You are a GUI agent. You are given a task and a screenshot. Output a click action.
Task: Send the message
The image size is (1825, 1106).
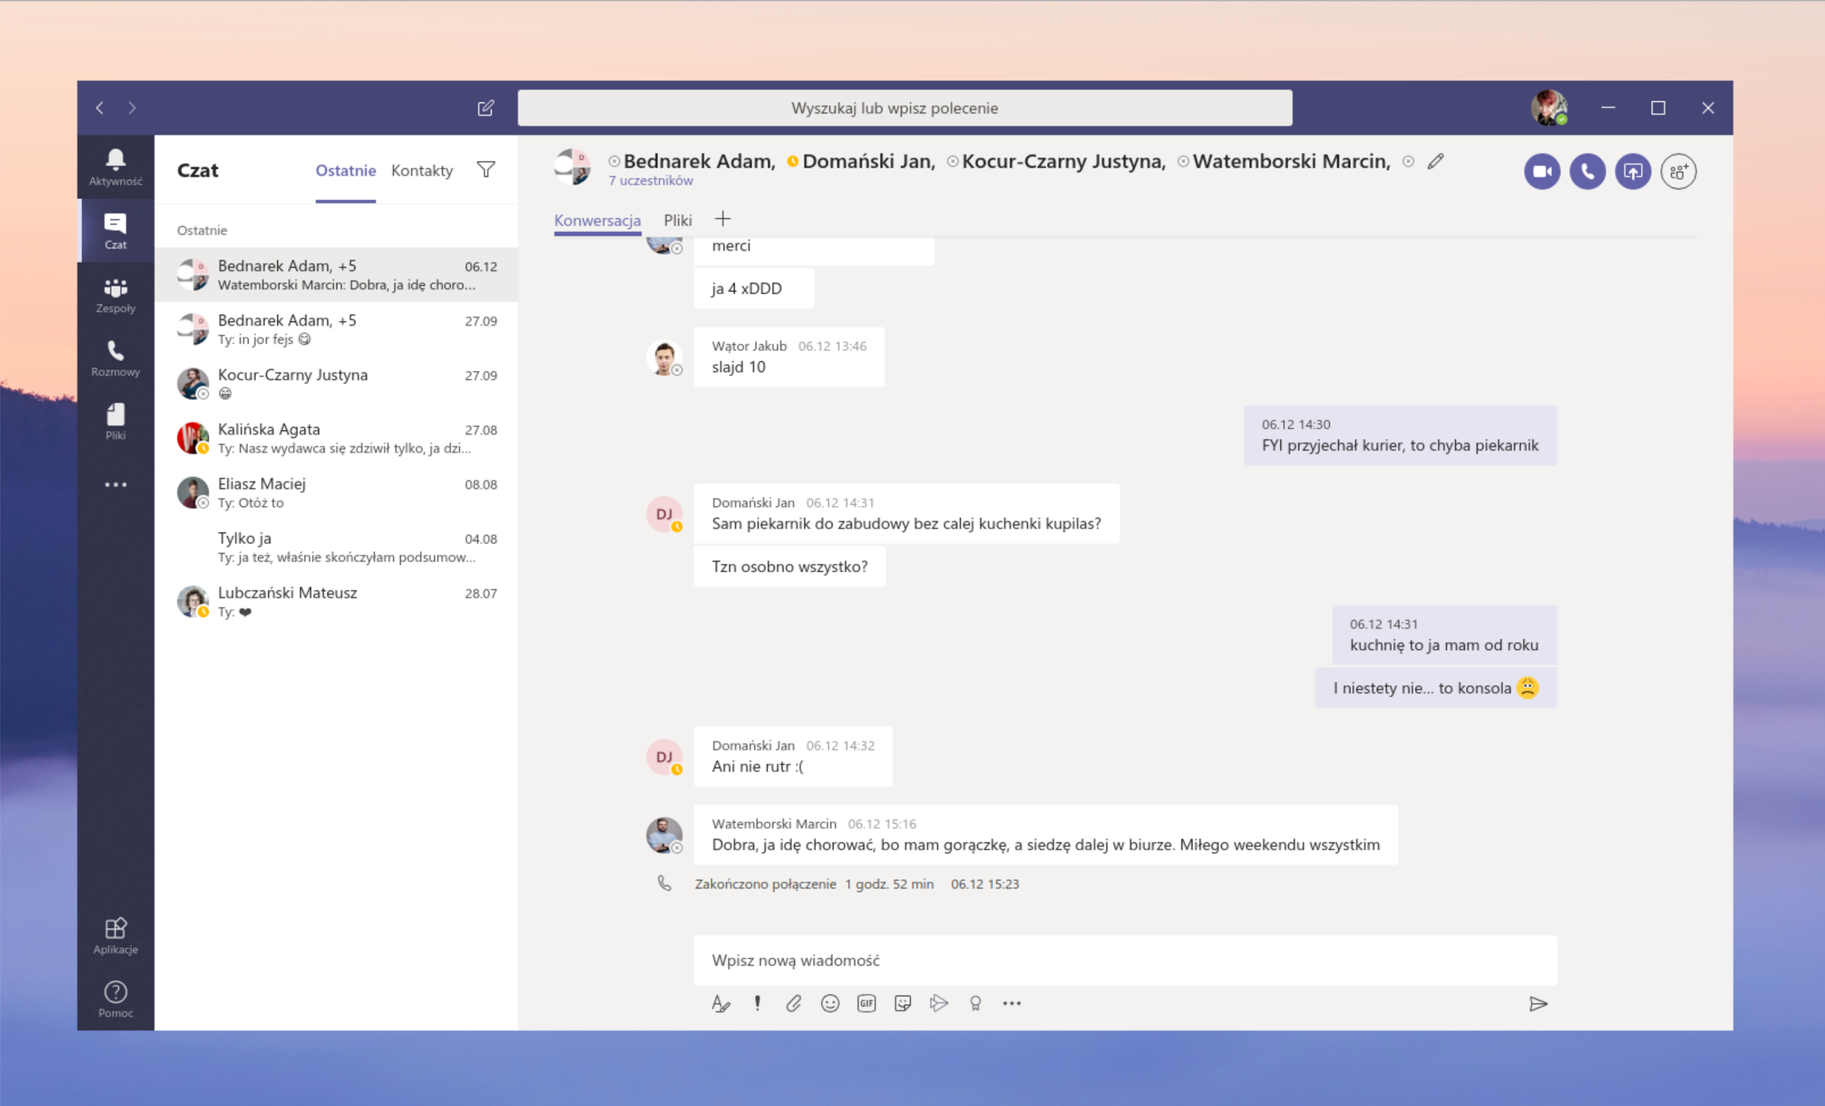[x=1538, y=1003]
